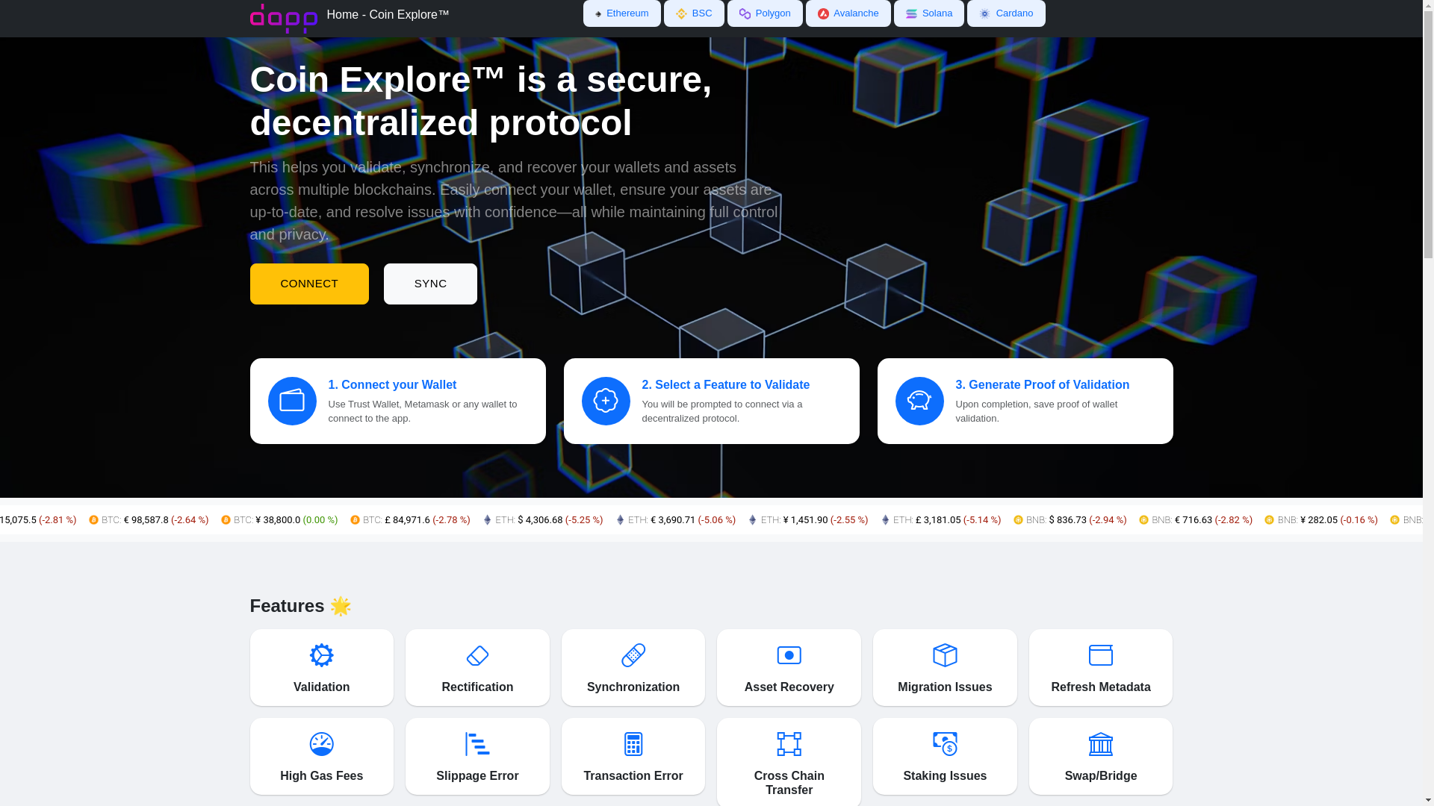Switch to the Polygon network
1434x806 pixels.
765,13
